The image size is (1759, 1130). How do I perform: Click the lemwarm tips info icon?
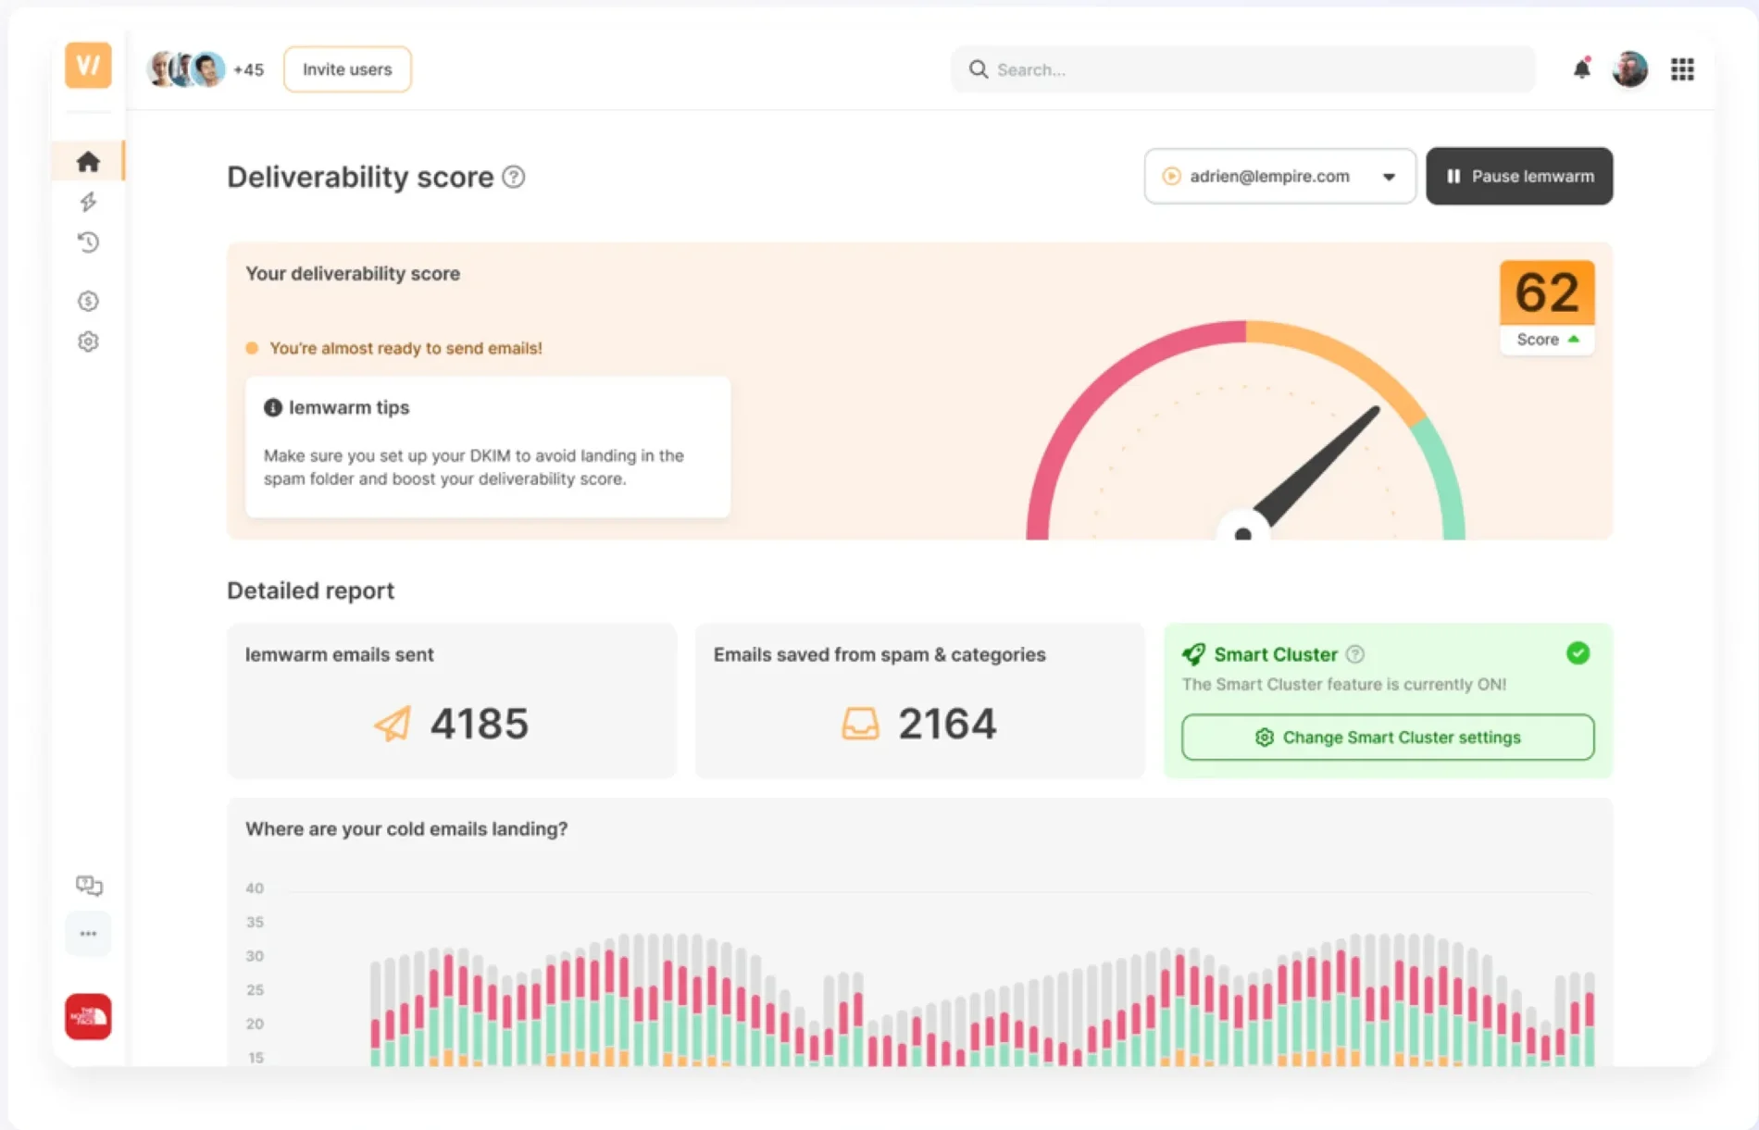coord(272,407)
